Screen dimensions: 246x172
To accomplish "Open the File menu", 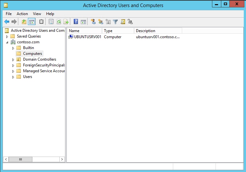I will pyautogui.click(x=9, y=14).
